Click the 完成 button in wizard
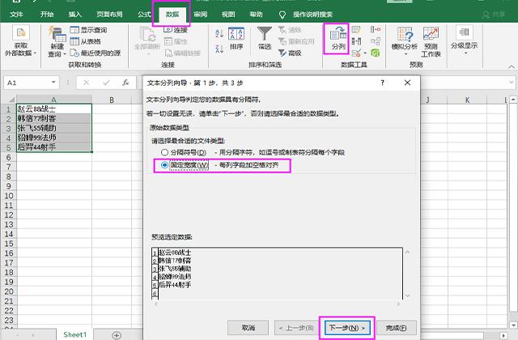The width and height of the screenshot is (518, 340). click(x=397, y=327)
